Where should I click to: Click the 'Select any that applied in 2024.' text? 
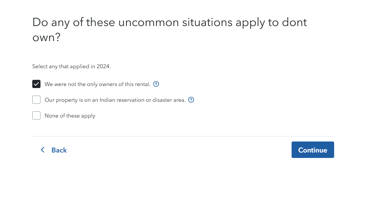coord(71,66)
